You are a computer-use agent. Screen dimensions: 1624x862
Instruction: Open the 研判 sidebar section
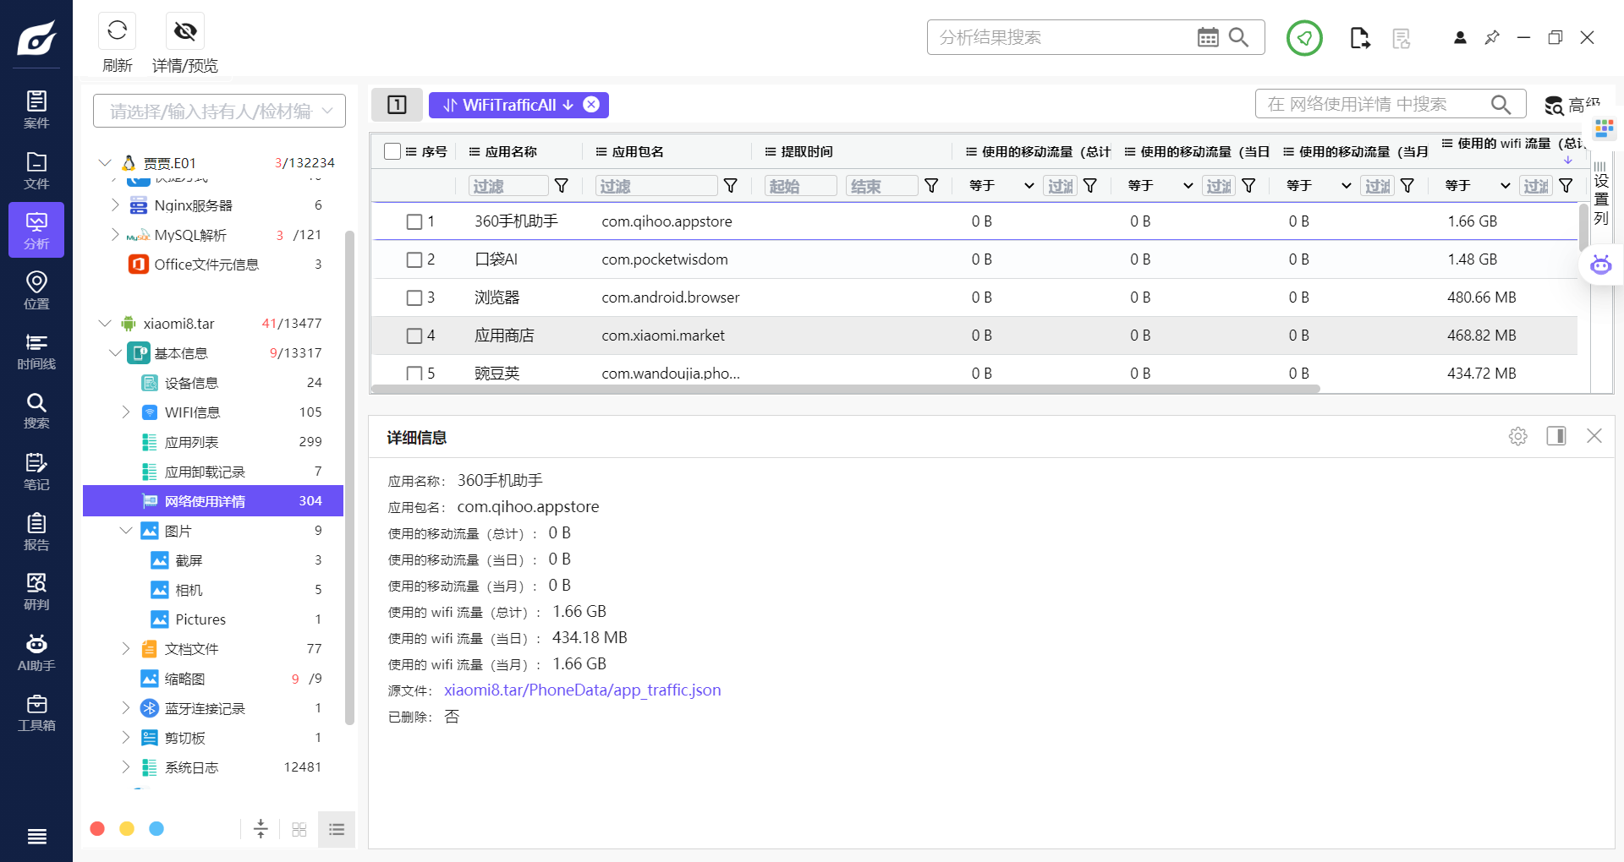pyautogui.click(x=36, y=592)
